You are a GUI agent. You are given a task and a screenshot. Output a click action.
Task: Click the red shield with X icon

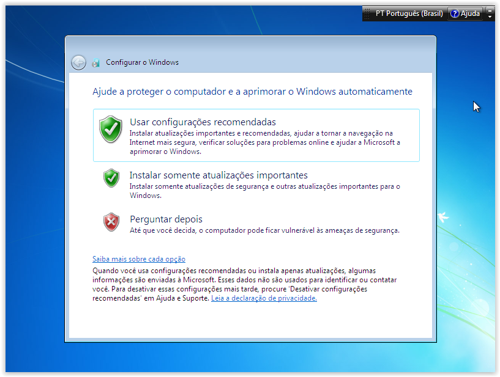pyautogui.click(x=111, y=222)
